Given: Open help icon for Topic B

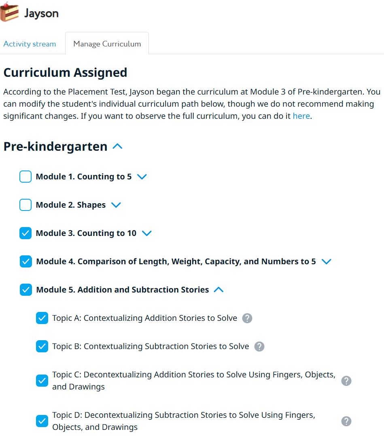Looking at the screenshot, I should click(x=259, y=347).
